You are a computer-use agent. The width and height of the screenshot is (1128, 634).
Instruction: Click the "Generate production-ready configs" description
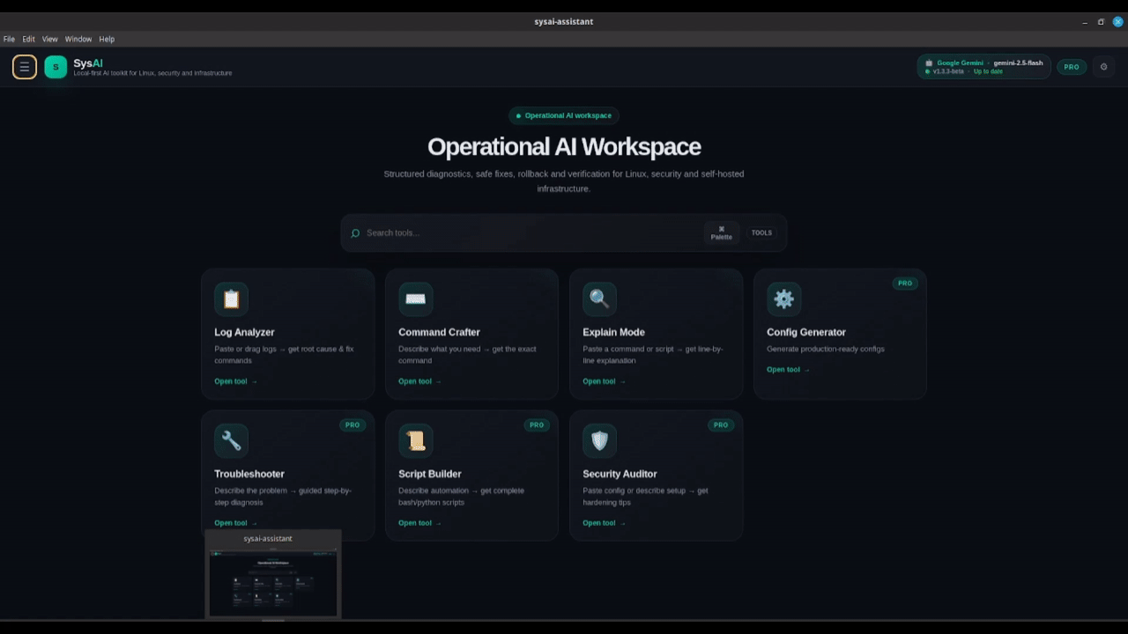[826, 349]
